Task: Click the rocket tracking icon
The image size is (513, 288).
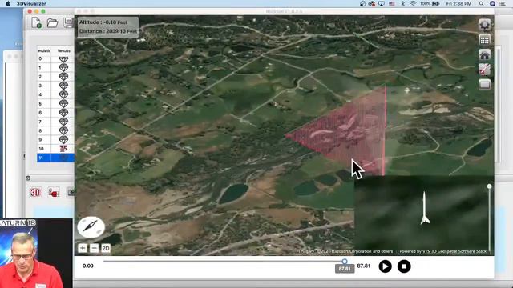Action: [484, 70]
